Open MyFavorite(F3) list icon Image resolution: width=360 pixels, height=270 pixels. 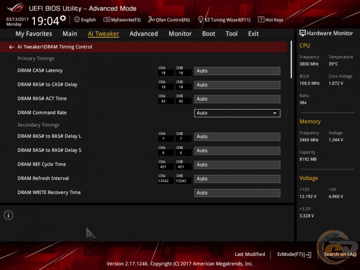106,20
